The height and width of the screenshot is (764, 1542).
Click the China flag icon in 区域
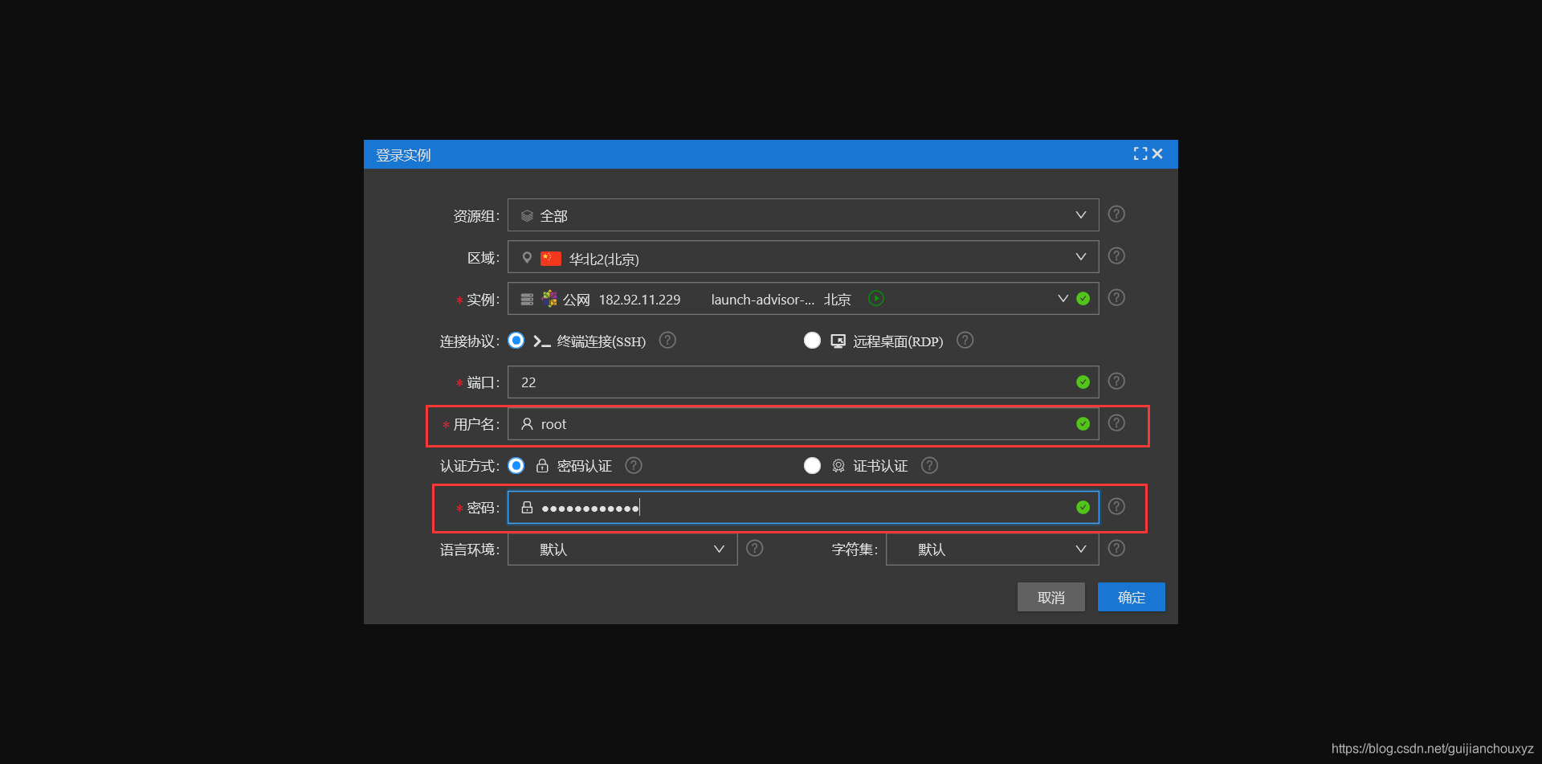click(551, 258)
